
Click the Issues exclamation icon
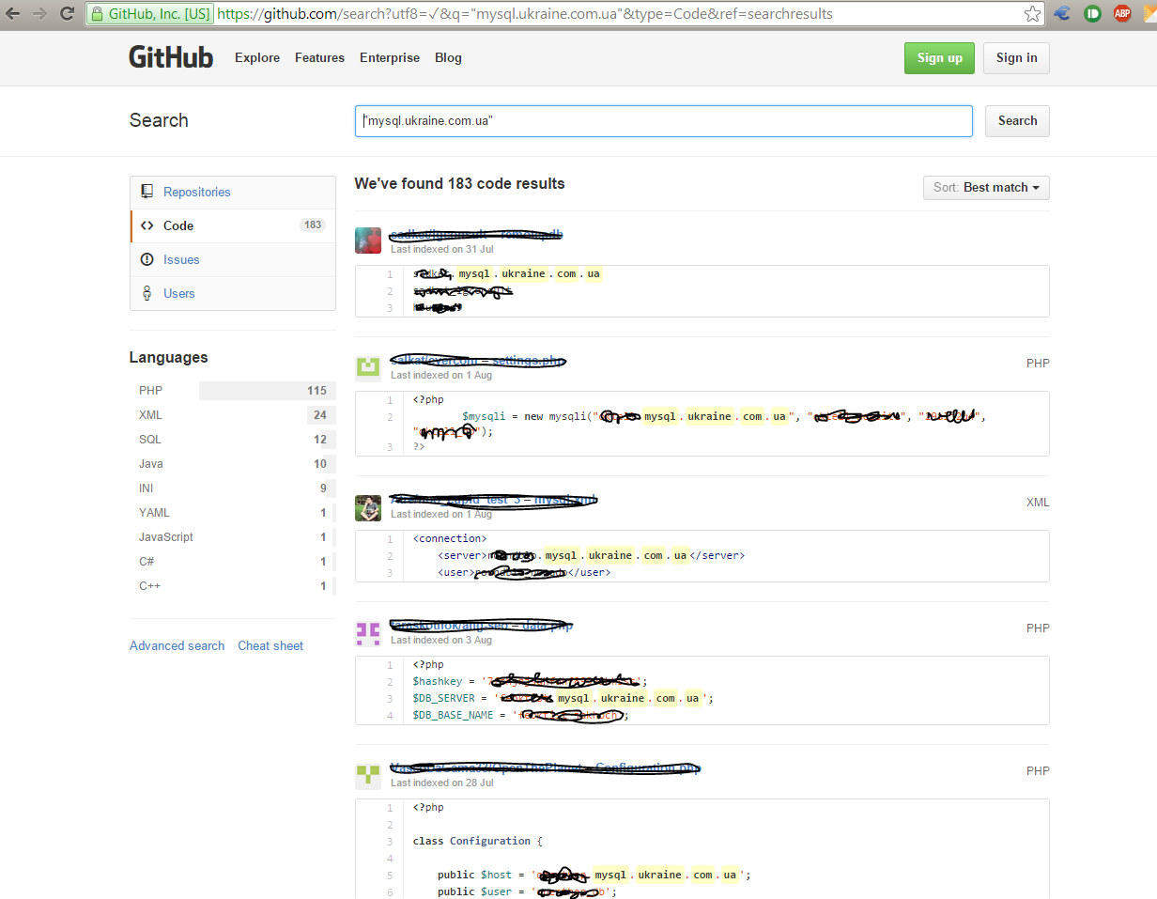[x=147, y=259]
